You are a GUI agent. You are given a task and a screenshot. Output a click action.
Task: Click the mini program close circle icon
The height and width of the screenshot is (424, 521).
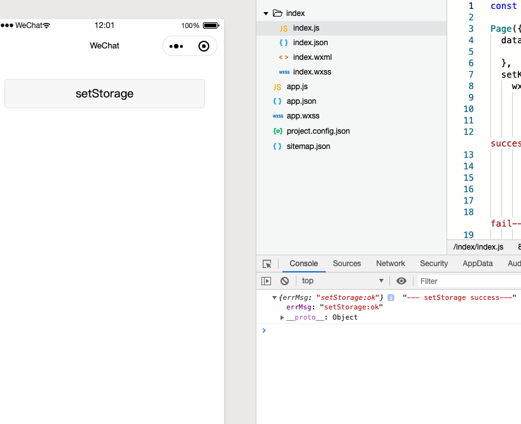[x=204, y=46]
